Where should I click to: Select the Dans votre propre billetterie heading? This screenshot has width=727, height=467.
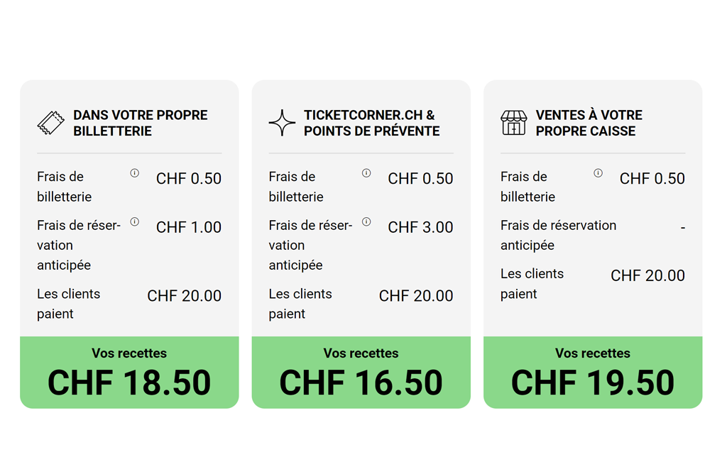coord(140,123)
